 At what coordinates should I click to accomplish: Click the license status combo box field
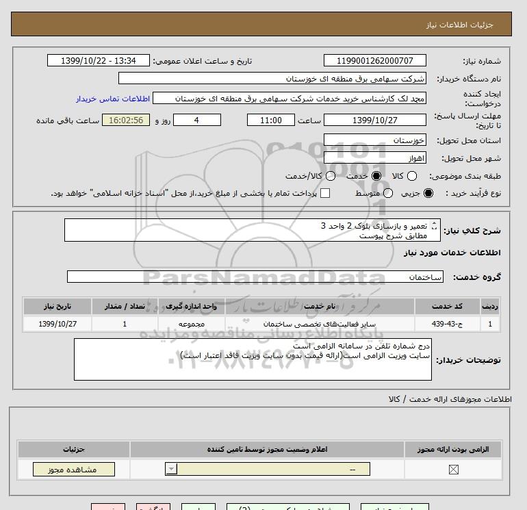tap(268, 469)
